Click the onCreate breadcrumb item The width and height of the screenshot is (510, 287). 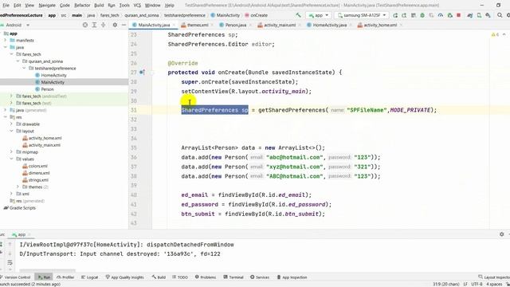click(256, 15)
